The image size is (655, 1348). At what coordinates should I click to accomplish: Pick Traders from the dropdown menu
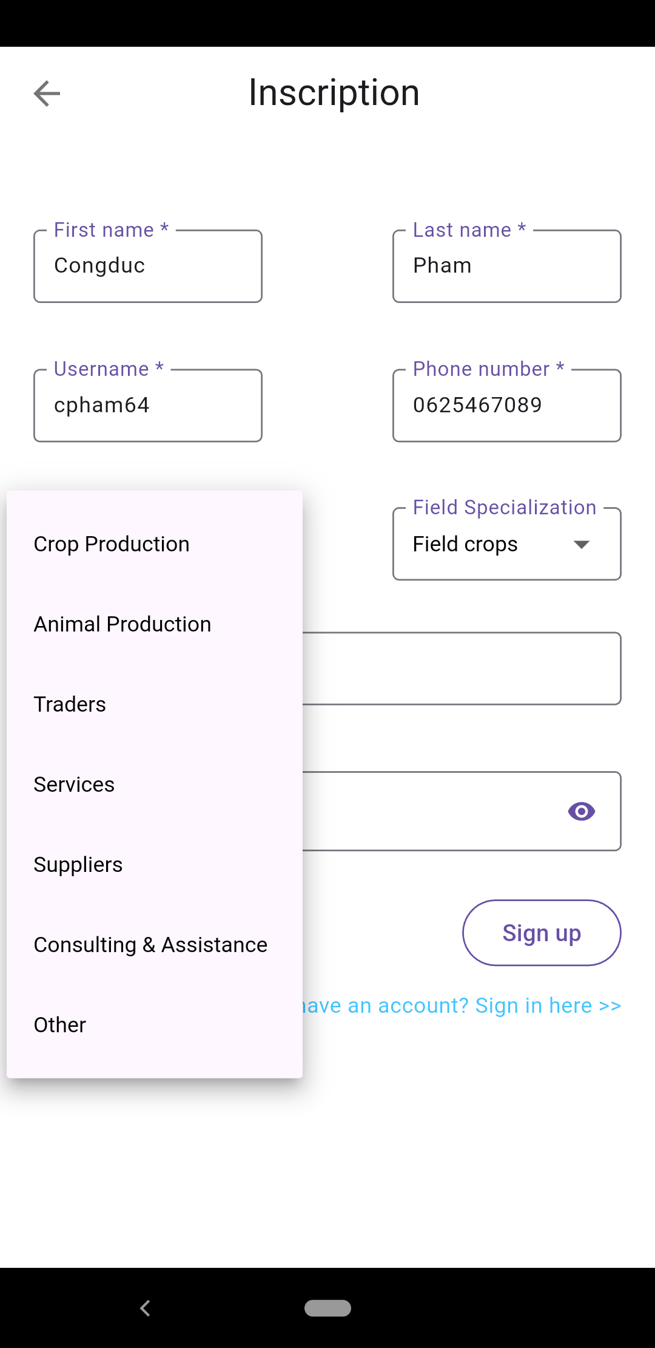[70, 704]
